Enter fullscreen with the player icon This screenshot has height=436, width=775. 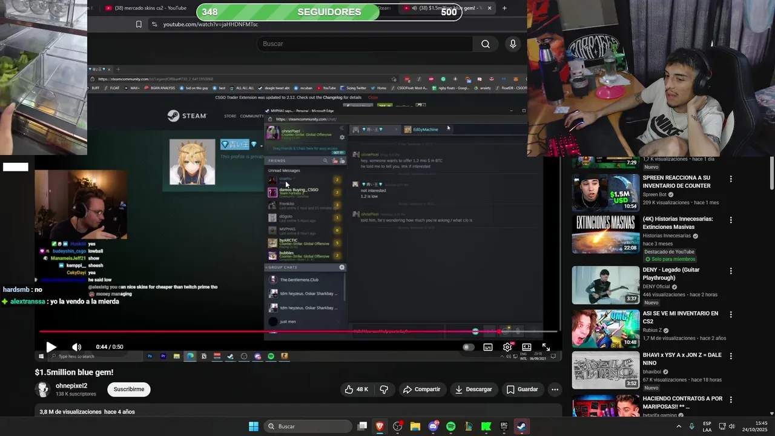pos(546,347)
